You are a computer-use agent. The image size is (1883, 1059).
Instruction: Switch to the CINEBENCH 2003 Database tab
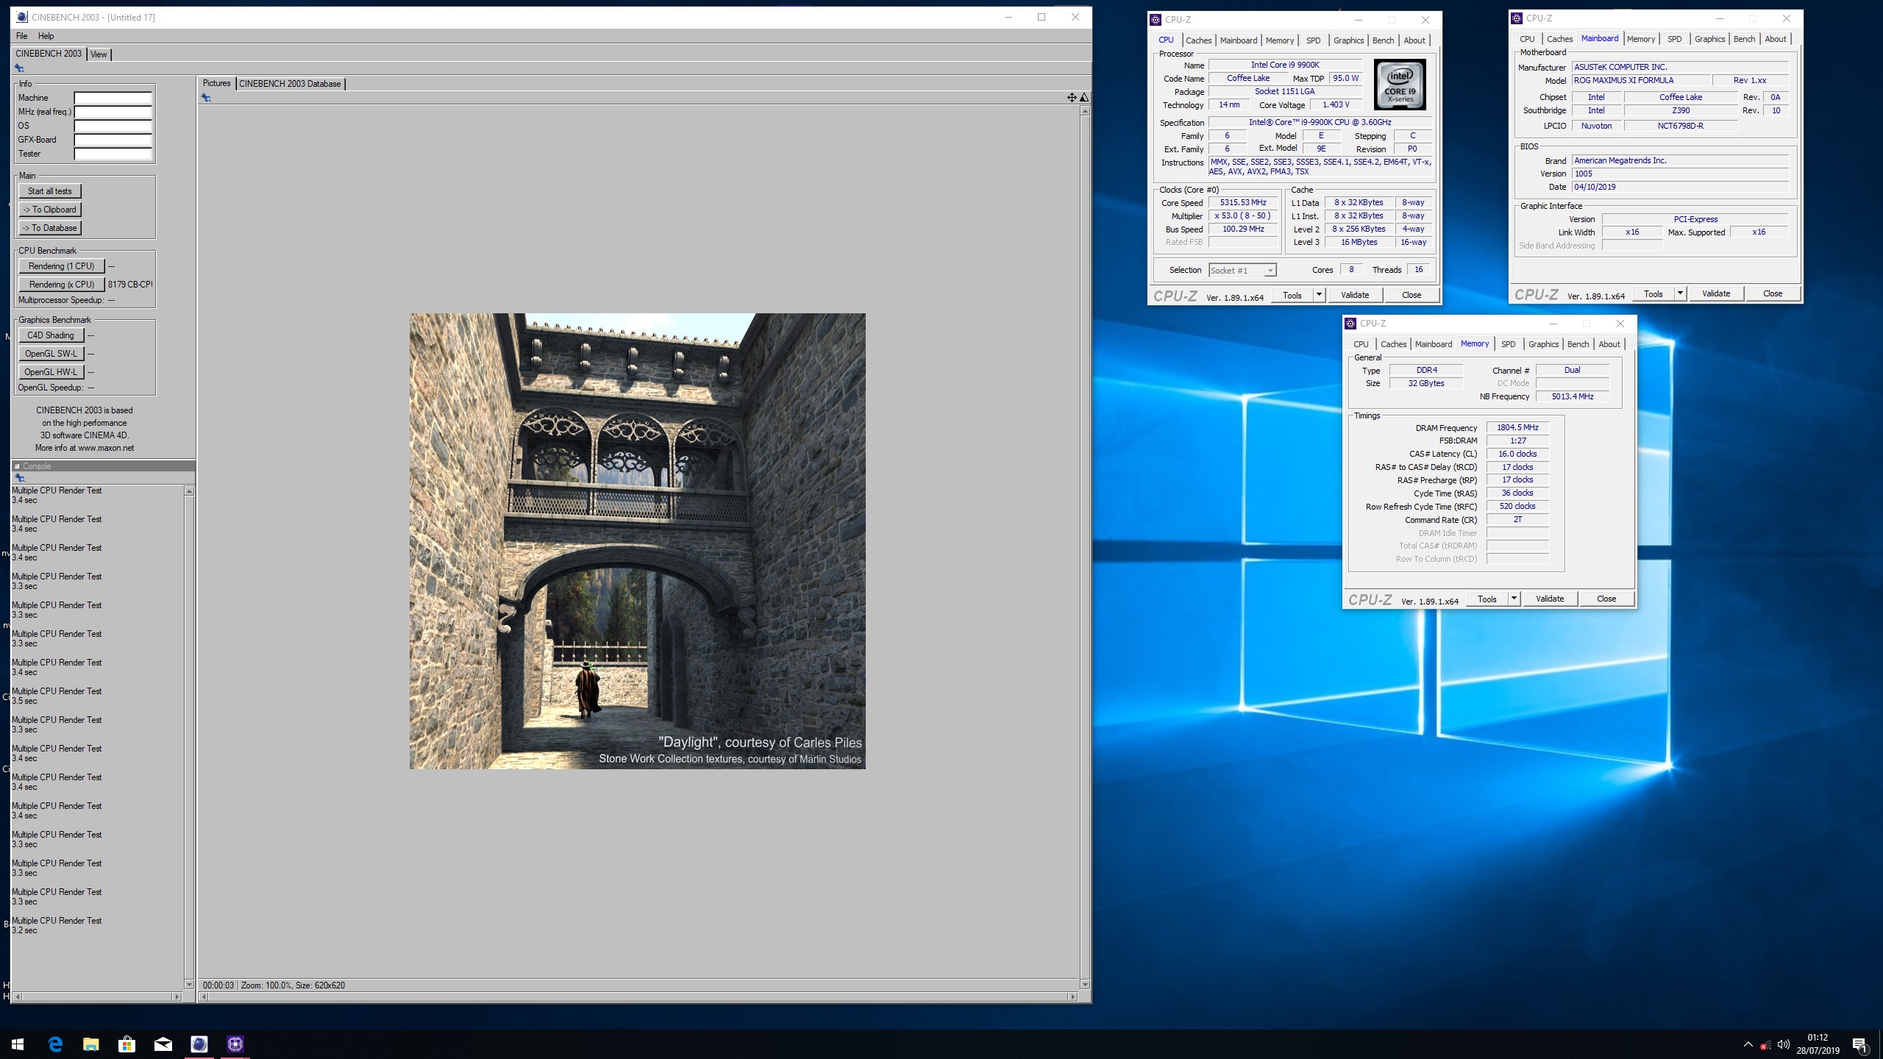tap(290, 84)
